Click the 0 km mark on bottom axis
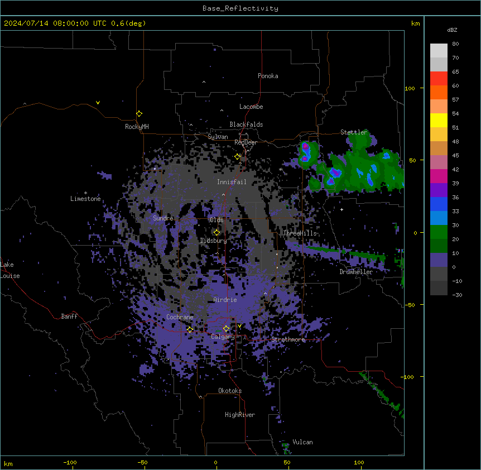Screen dimensions: 481x470 pos(215,462)
